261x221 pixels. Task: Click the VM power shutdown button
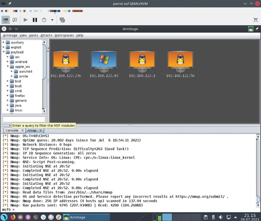(44, 20)
